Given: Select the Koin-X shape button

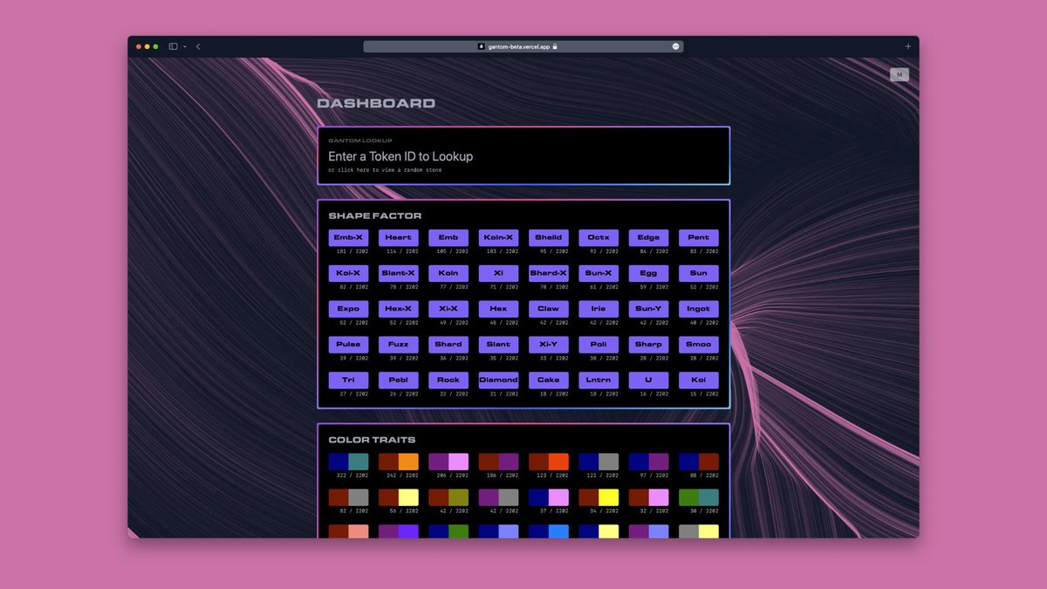Looking at the screenshot, I should [x=498, y=237].
